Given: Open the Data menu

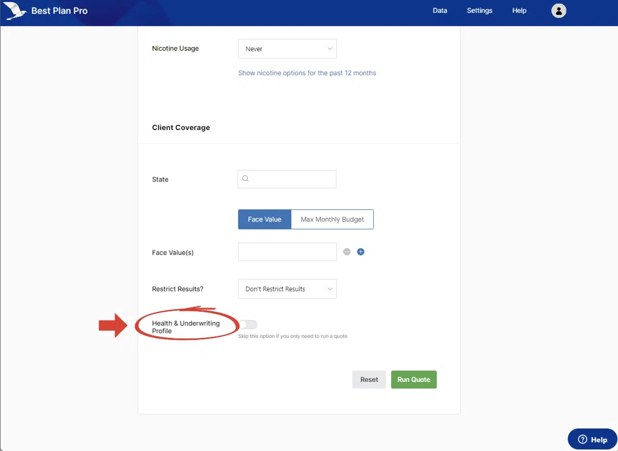Looking at the screenshot, I should tap(440, 11).
